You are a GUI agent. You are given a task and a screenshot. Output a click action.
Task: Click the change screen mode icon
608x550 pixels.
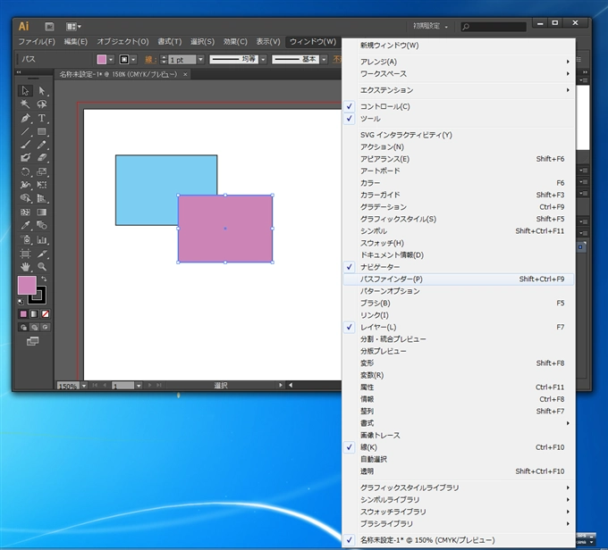(x=32, y=341)
